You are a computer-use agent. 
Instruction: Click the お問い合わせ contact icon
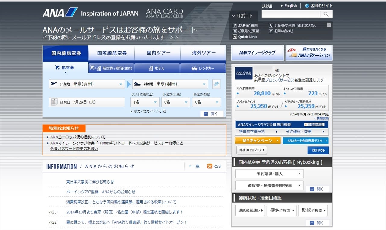(x=271, y=31)
